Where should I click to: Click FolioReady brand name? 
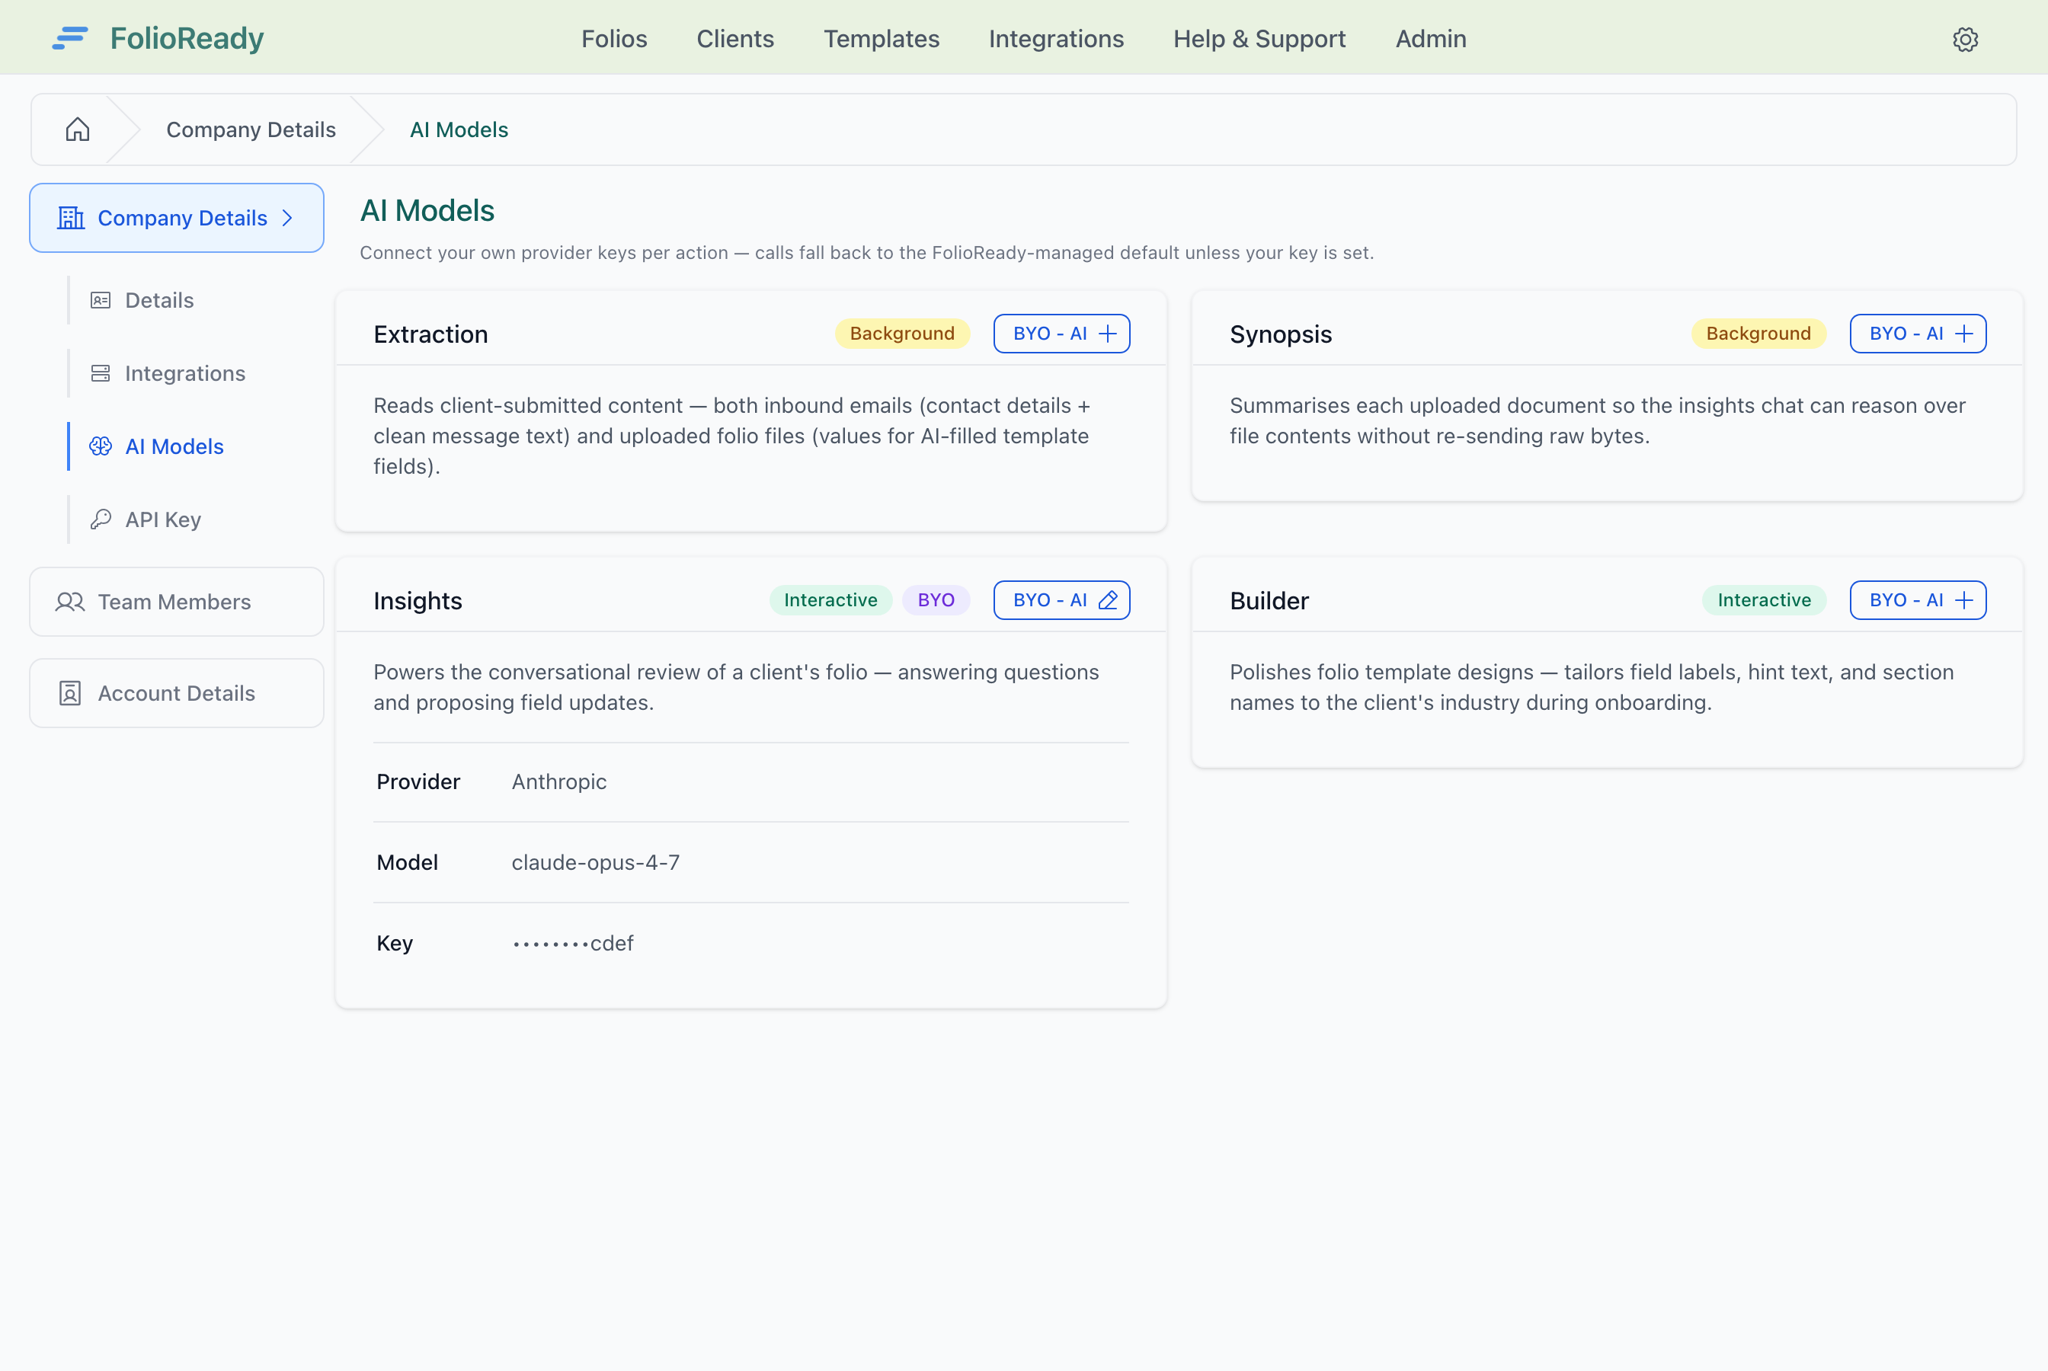[x=187, y=39]
